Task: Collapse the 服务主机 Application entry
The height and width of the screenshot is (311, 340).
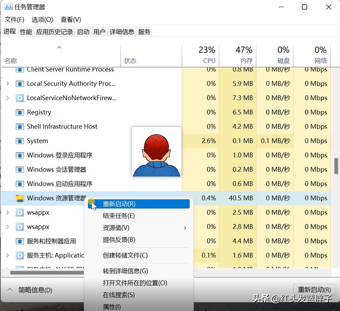Action: pyautogui.click(x=7, y=255)
